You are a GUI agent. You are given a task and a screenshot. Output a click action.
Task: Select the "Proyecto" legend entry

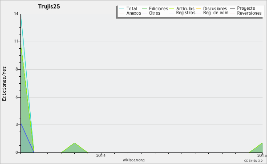246,8
